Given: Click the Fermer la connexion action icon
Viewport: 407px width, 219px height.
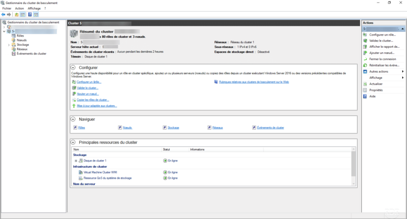Looking at the screenshot, I should pos(365,59).
